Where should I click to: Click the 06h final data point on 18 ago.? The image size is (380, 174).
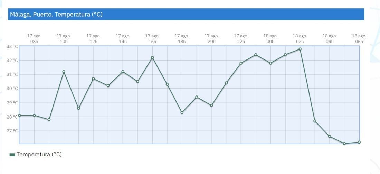(359, 142)
